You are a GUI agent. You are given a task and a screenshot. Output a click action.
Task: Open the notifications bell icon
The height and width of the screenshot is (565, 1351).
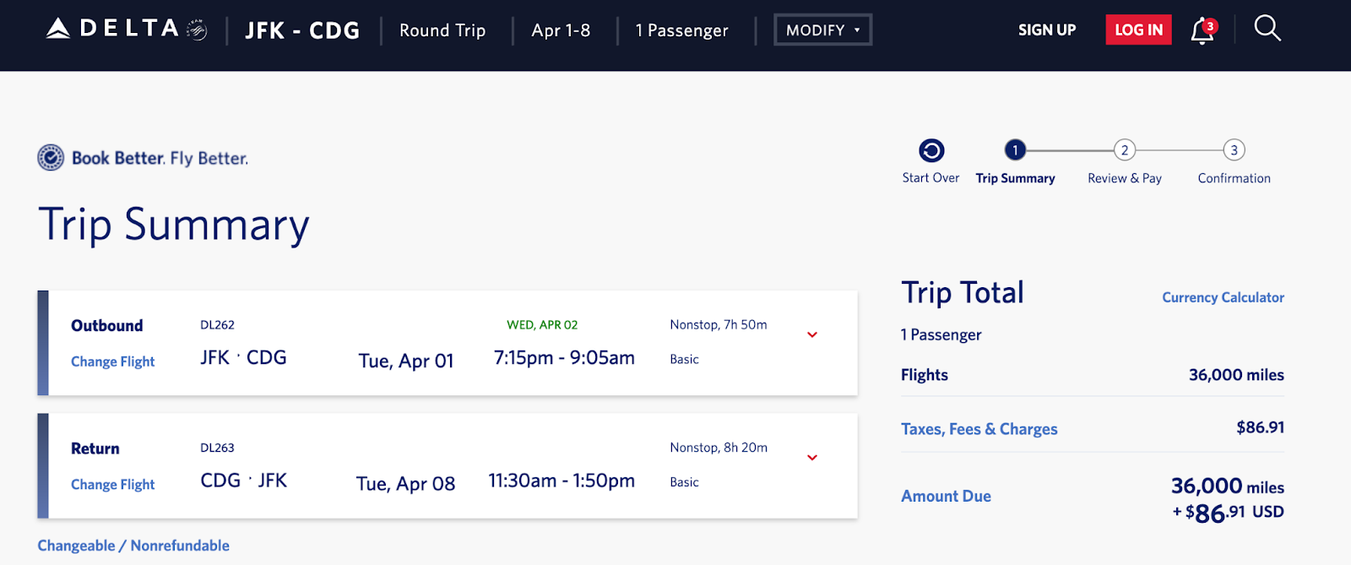(x=1202, y=31)
